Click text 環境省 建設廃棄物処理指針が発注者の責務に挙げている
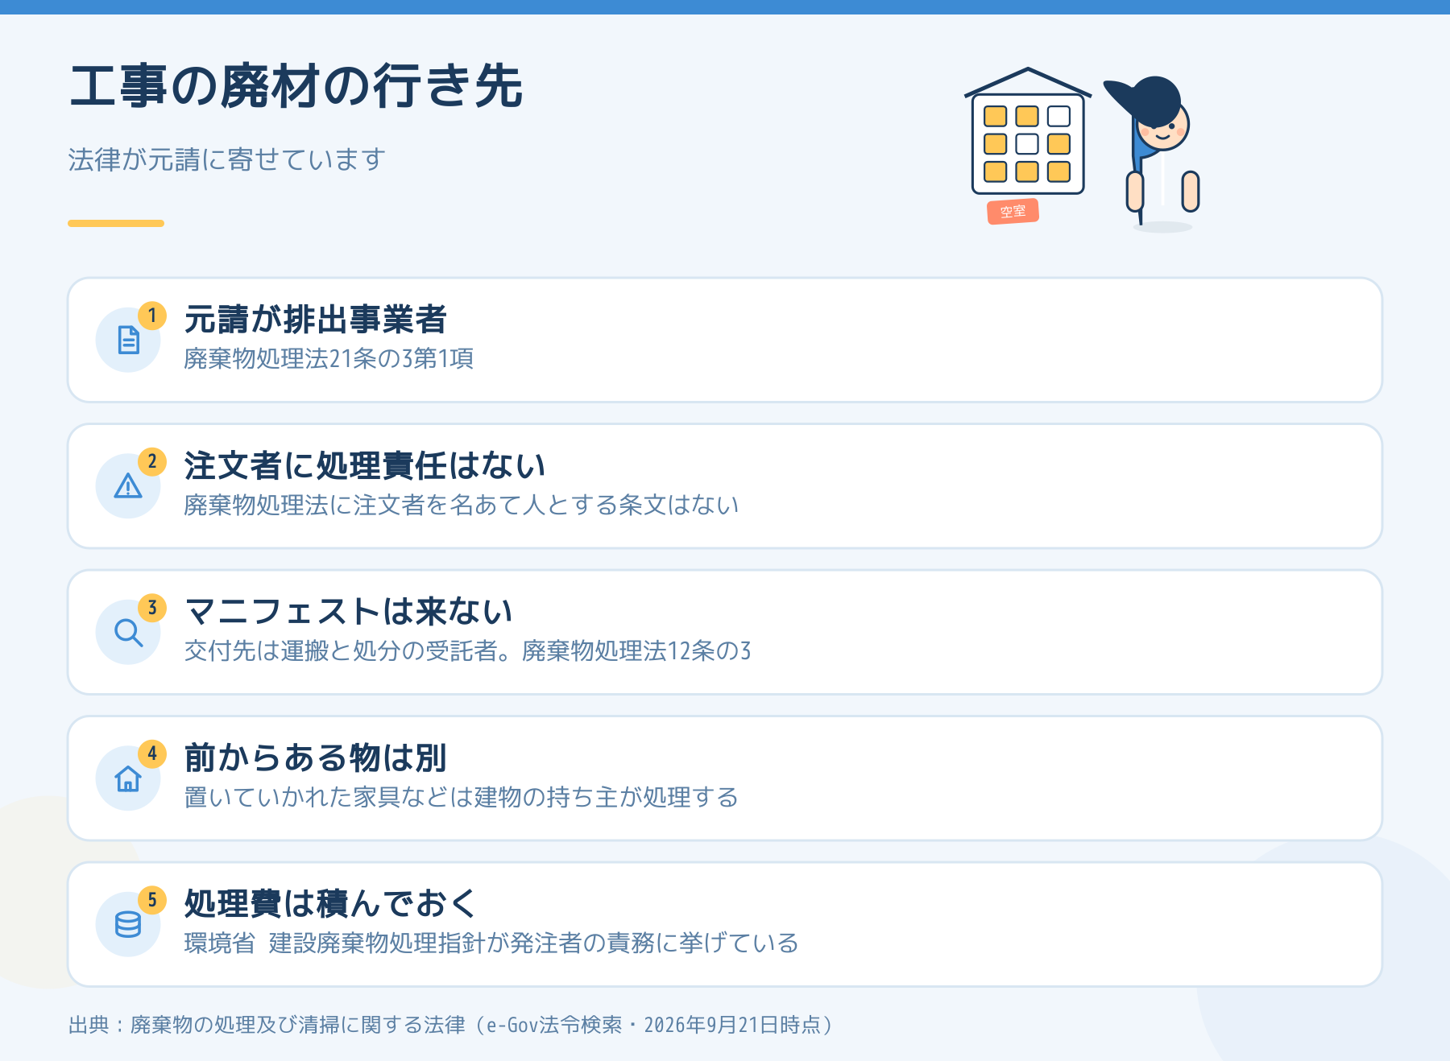Image resolution: width=1450 pixels, height=1061 pixels. tap(491, 943)
